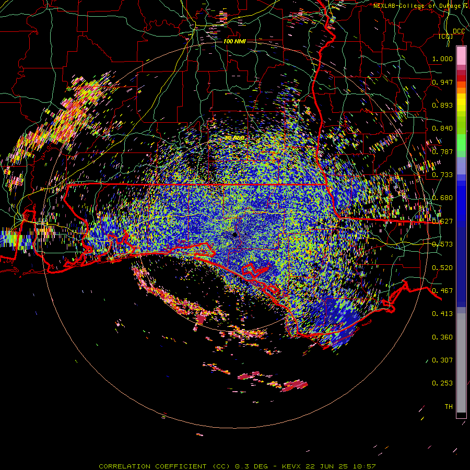Pick the gray segment of the color bar
Screen dimensions: 470x470
pos(461,363)
